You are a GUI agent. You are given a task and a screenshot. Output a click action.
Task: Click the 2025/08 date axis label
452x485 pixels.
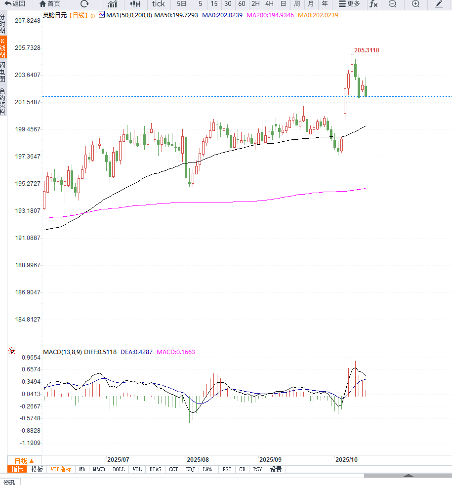(198, 460)
